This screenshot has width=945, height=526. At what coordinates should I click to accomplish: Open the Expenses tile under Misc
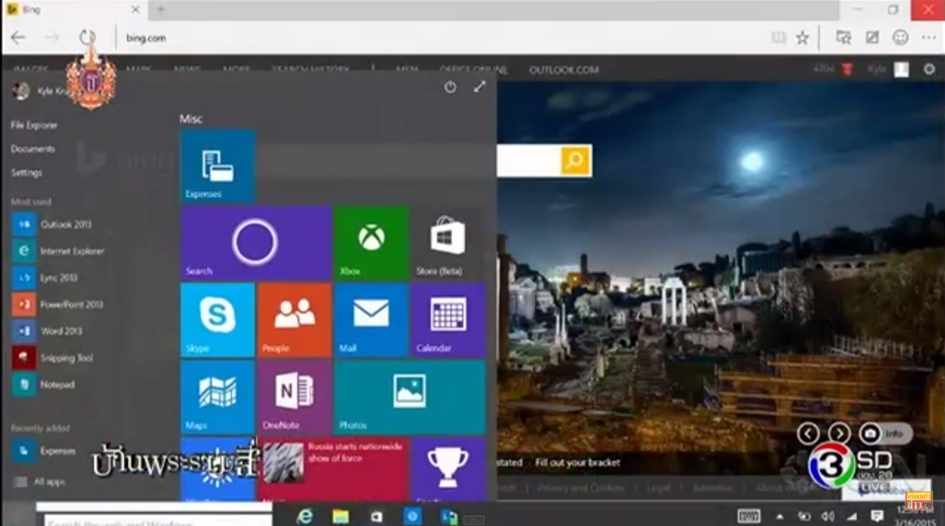click(217, 166)
